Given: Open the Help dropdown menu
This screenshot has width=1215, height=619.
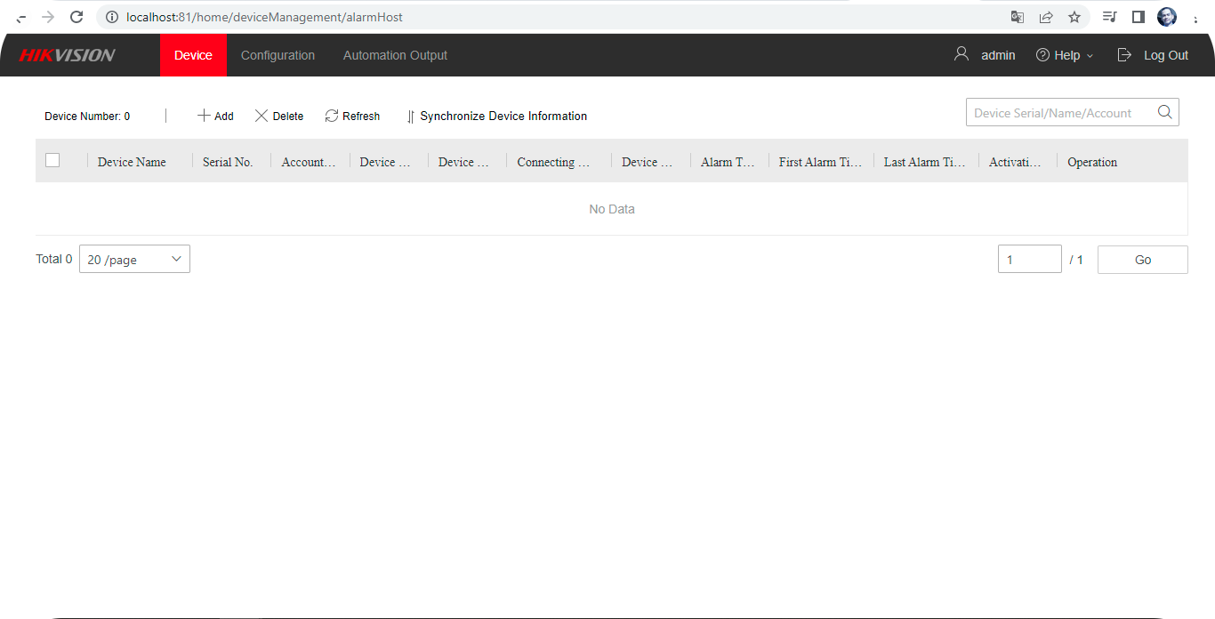Looking at the screenshot, I should tap(1065, 55).
